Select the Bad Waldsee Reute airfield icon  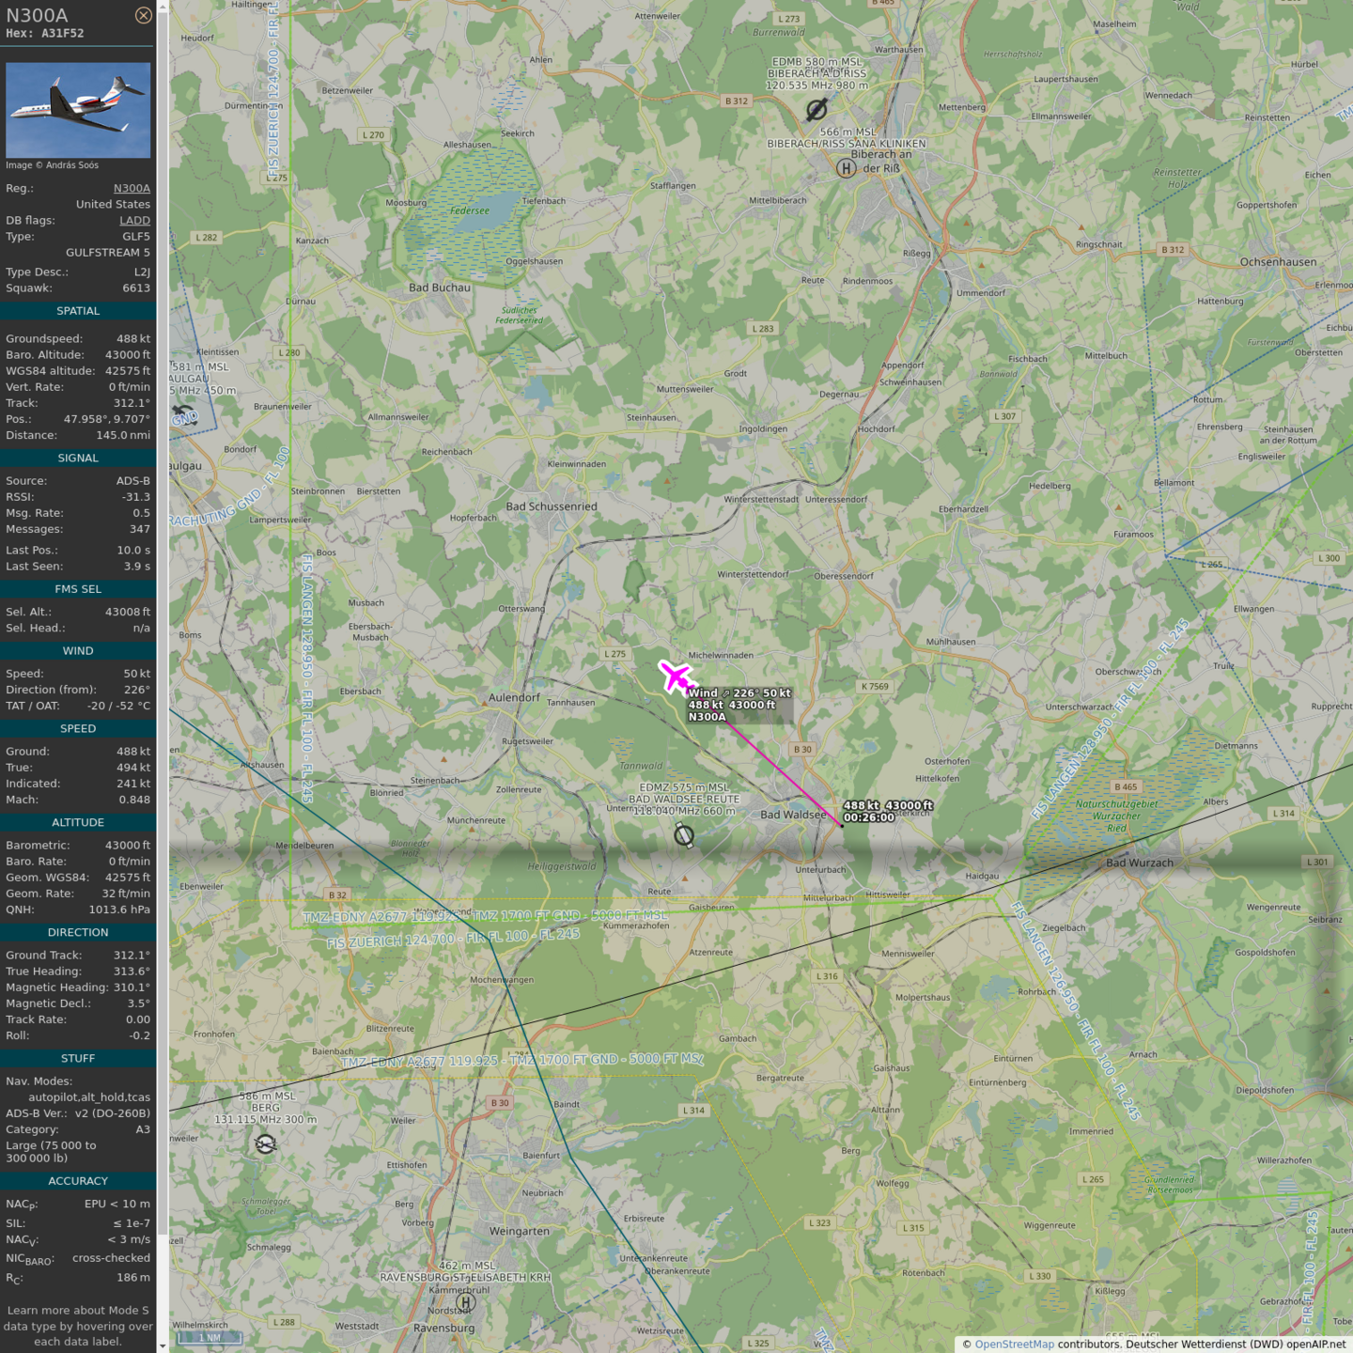click(x=684, y=834)
